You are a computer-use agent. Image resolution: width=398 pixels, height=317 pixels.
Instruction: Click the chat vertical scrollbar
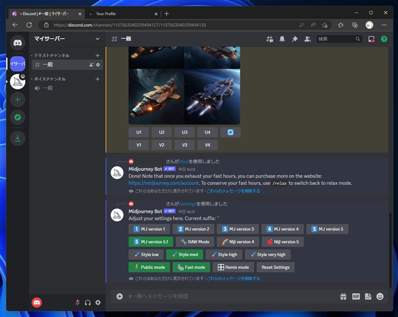tap(390, 250)
